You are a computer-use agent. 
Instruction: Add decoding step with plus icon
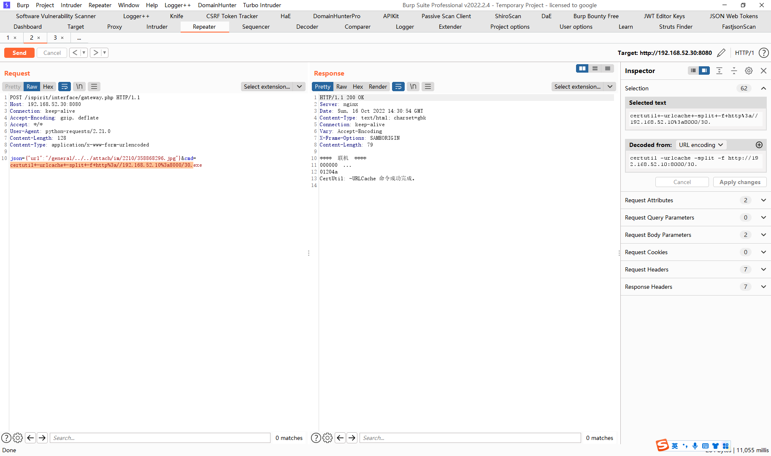point(759,145)
